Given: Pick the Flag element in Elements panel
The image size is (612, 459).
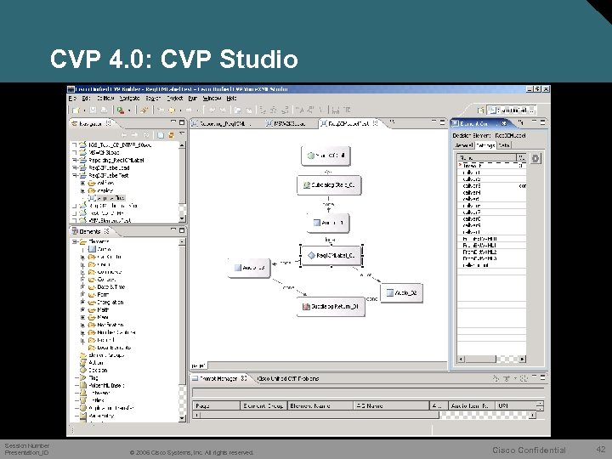Looking at the screenshot, I should point(89,377).
